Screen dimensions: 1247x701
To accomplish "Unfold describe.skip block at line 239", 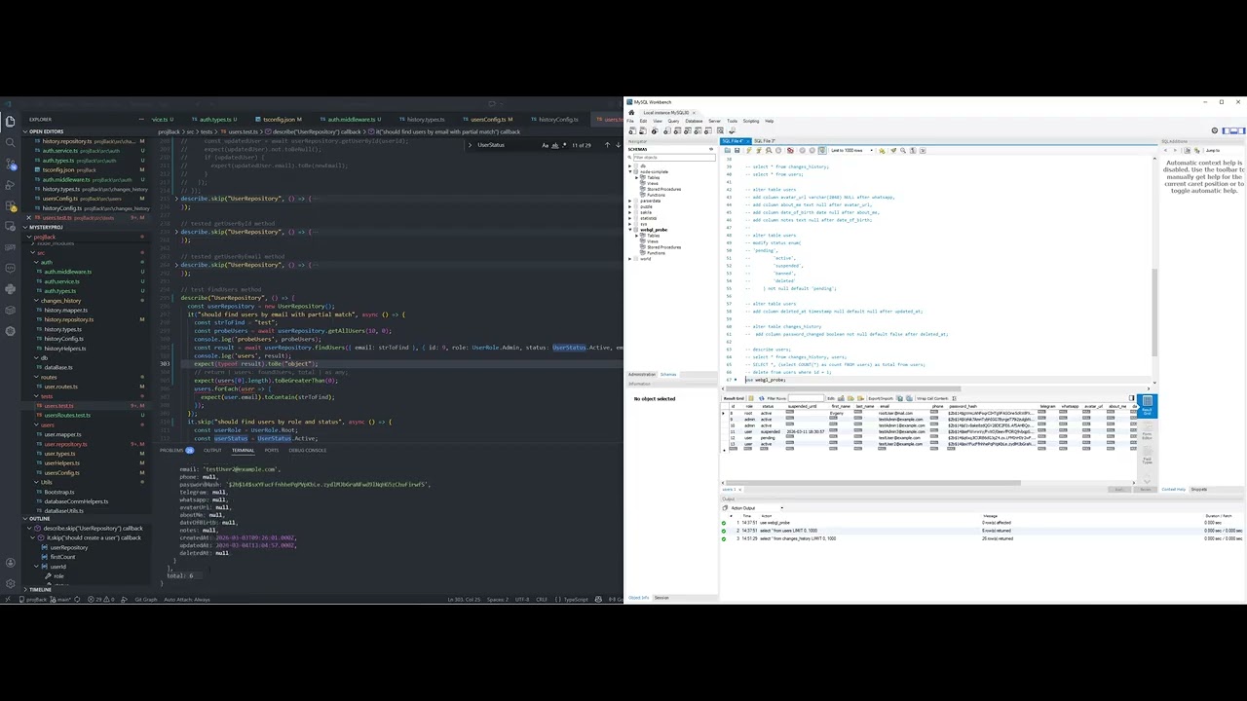I will pos(176,232).
